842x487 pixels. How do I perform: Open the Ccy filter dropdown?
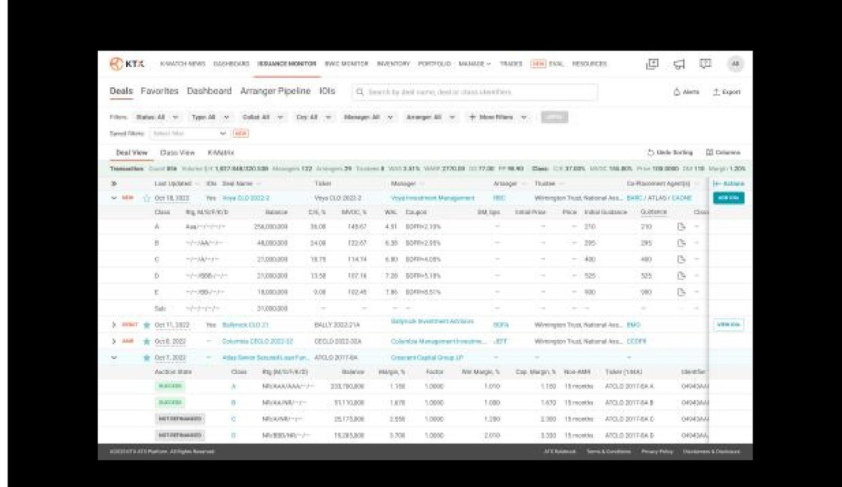[x=313, y=117]
